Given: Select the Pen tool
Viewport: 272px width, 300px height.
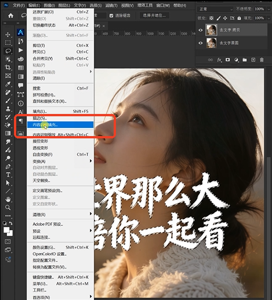Looking at the screenshot, I should (x=8, y=167).
